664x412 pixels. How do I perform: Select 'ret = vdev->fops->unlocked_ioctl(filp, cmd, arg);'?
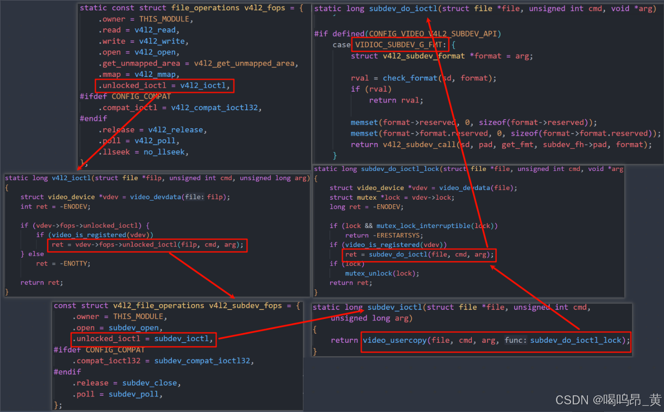pyautogui.click(x=148, y=245)
